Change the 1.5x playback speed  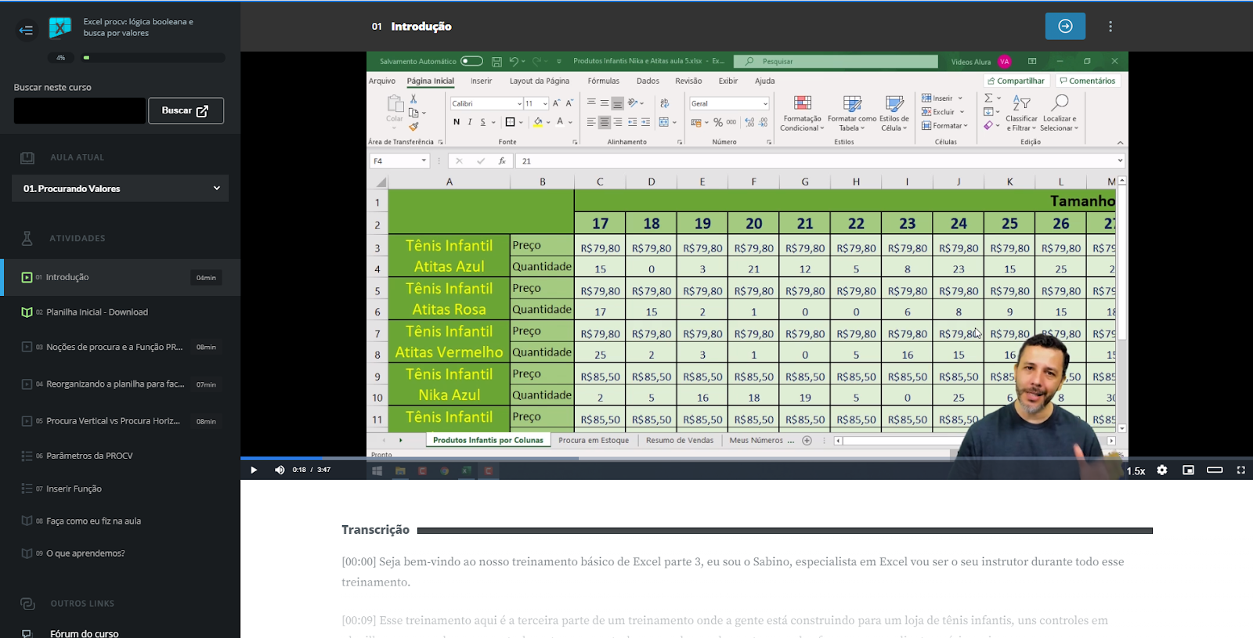[x=1136, y=470]
